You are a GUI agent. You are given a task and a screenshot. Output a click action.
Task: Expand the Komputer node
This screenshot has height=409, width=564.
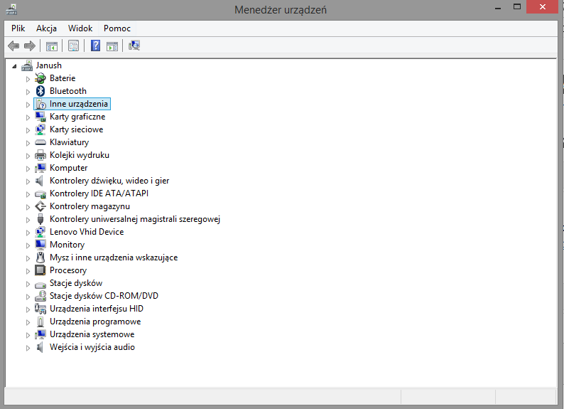(x=28, y=169)
